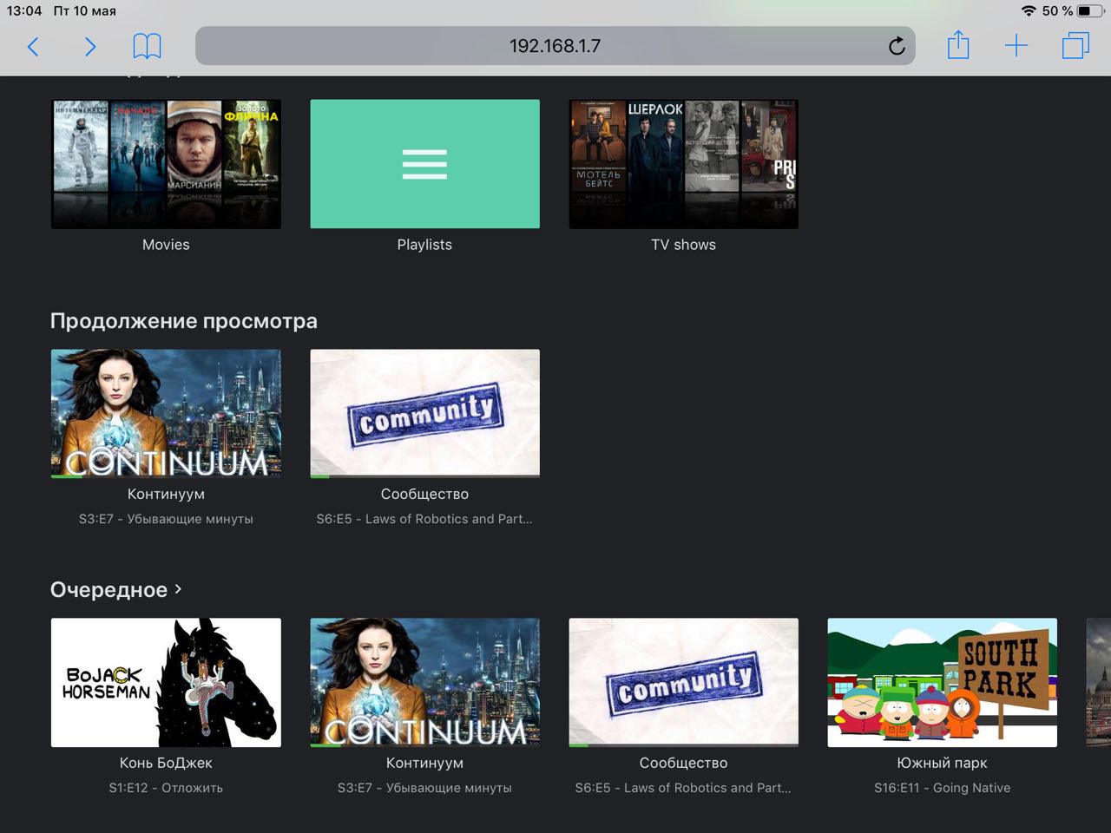Image resolution: width=1111 pixels, height=833 pixels.
Task: Click the Movies label
Action: (x=166, y=245)
